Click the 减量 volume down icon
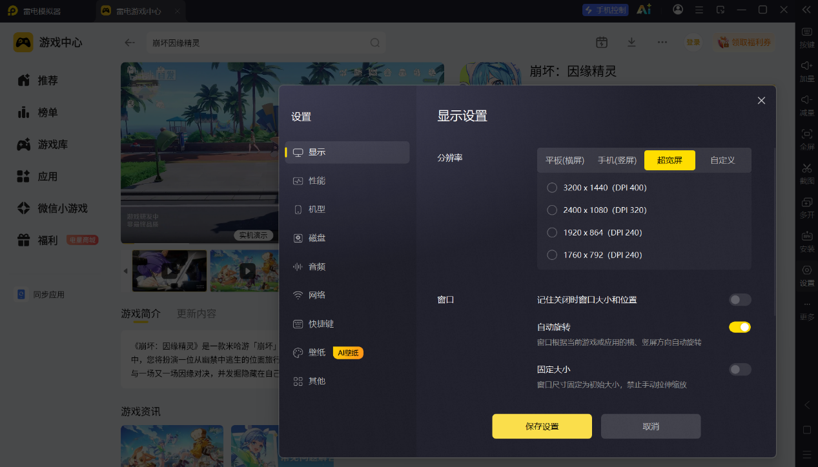This screenshot has width=818, height=467. tap(806, 100)
